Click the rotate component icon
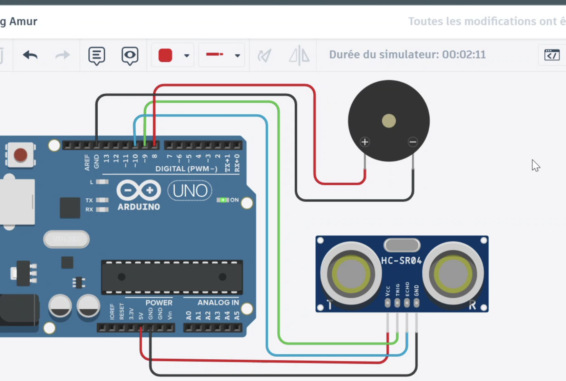 tap(265, 55)
